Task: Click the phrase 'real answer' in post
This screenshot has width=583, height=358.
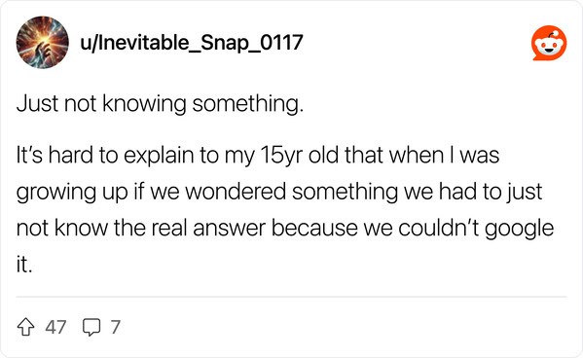Action: coord(210,229)
